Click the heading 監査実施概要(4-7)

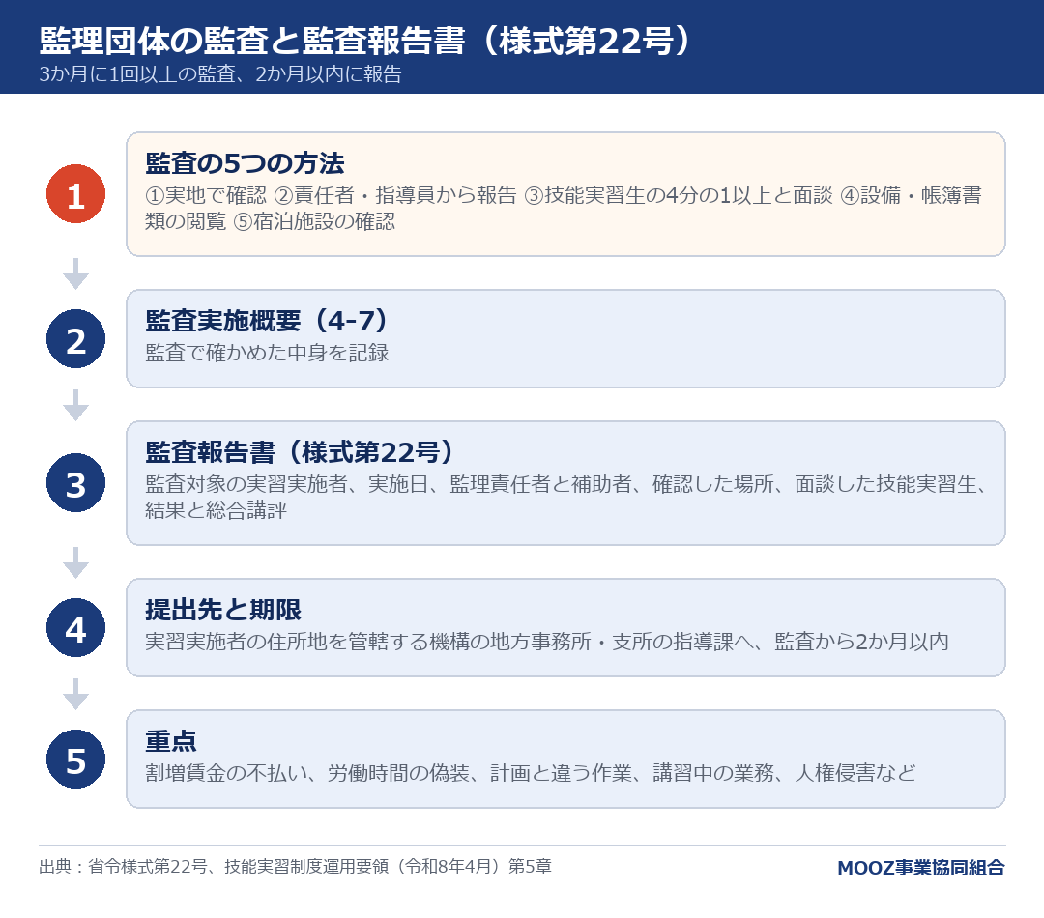(267, 321)
